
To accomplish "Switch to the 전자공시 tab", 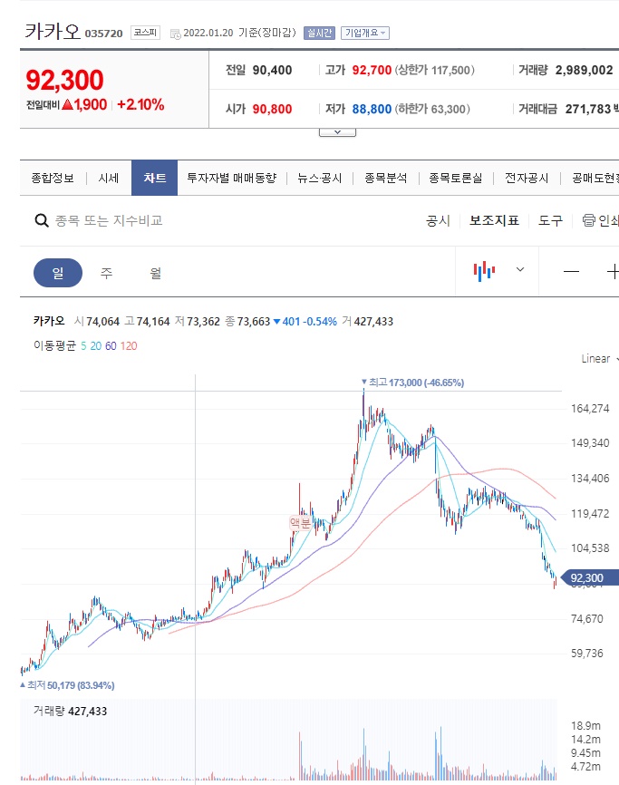I will pos(527,178).
